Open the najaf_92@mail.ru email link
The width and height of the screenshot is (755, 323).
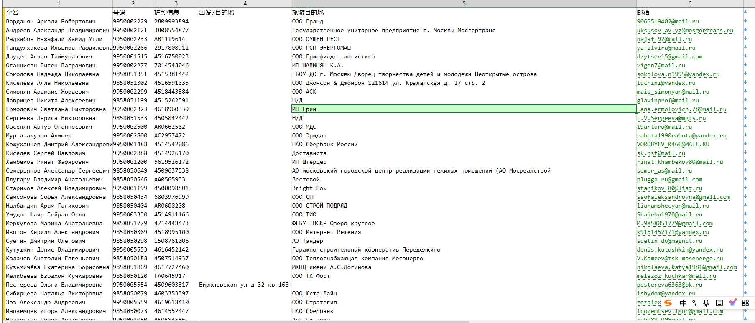(x=664, y=39)
